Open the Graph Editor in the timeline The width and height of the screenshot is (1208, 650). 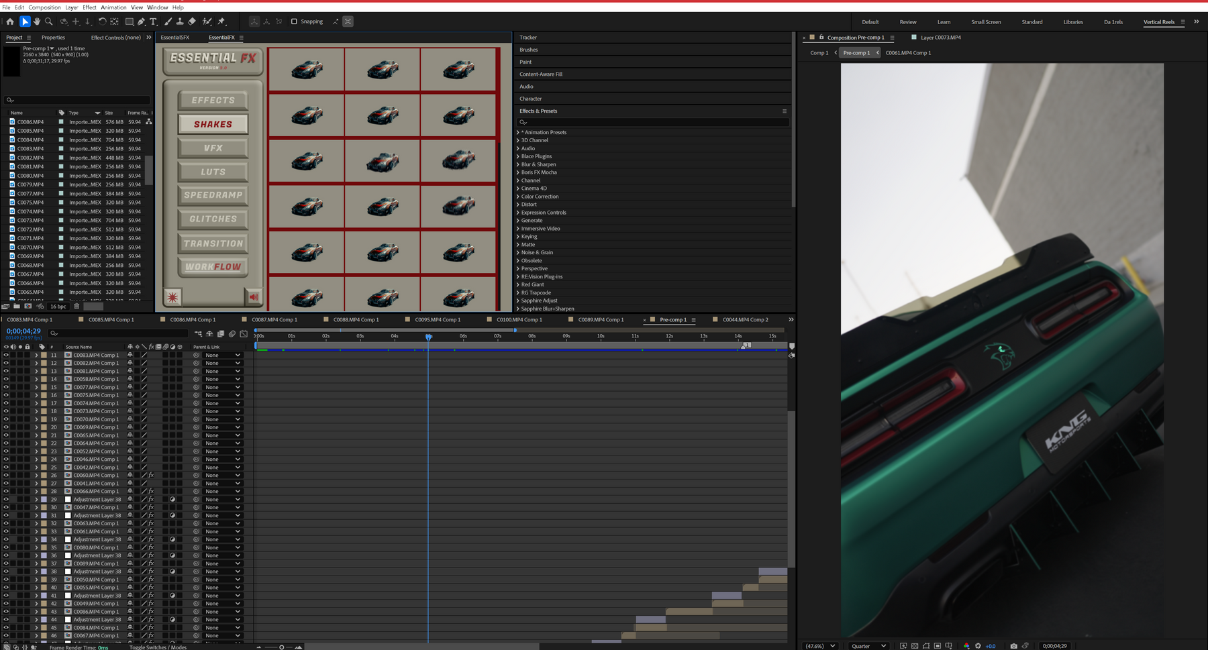click(243, 334)
